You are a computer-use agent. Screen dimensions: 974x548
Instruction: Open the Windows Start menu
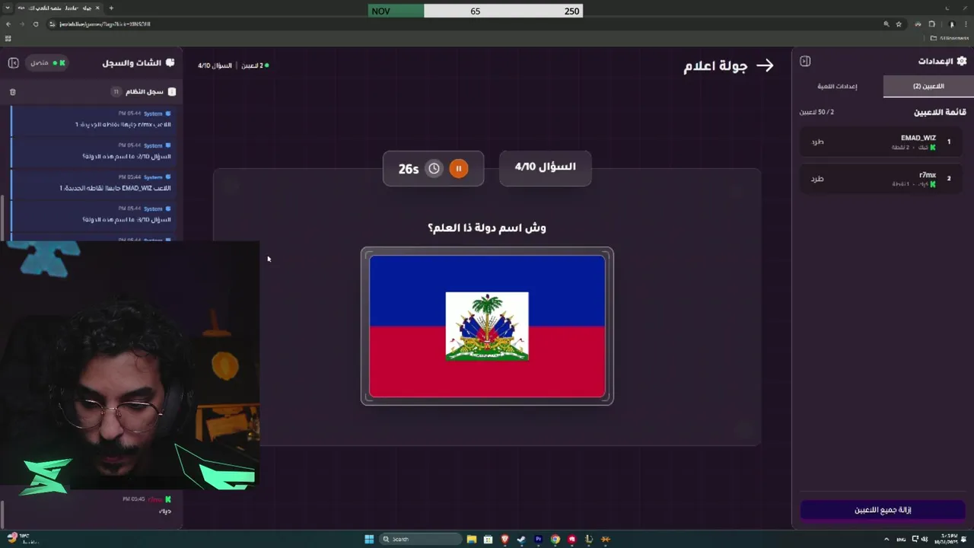click(369, 539)
